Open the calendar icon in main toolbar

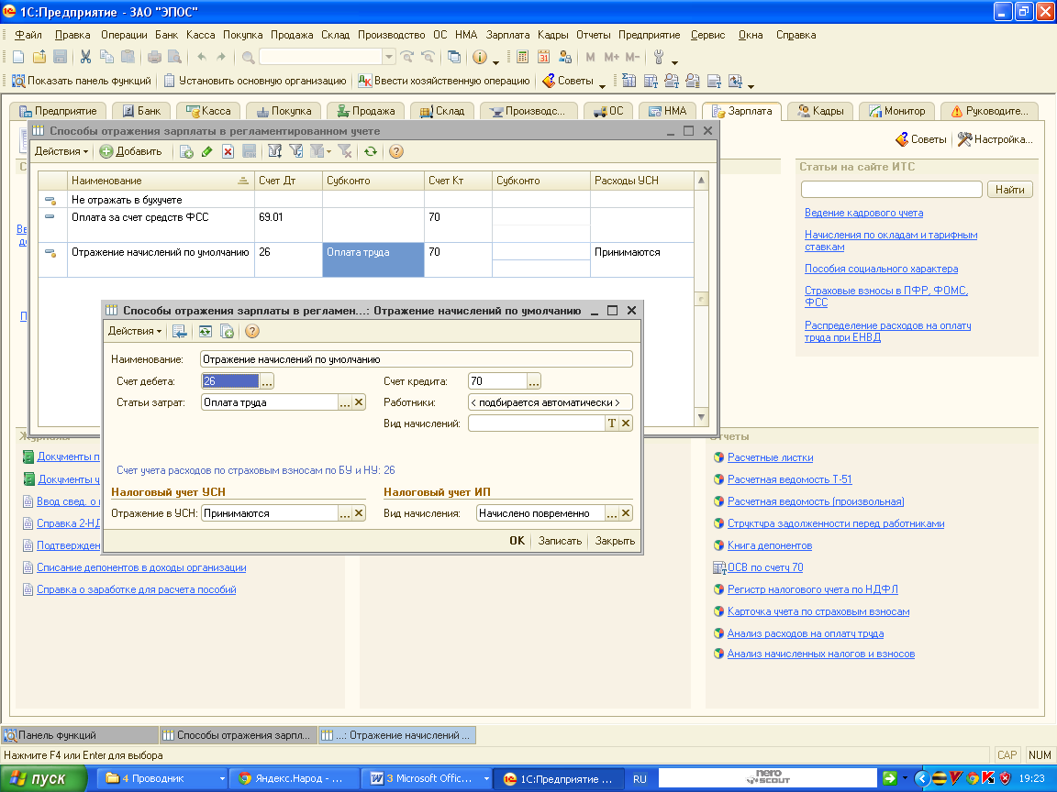543,57
